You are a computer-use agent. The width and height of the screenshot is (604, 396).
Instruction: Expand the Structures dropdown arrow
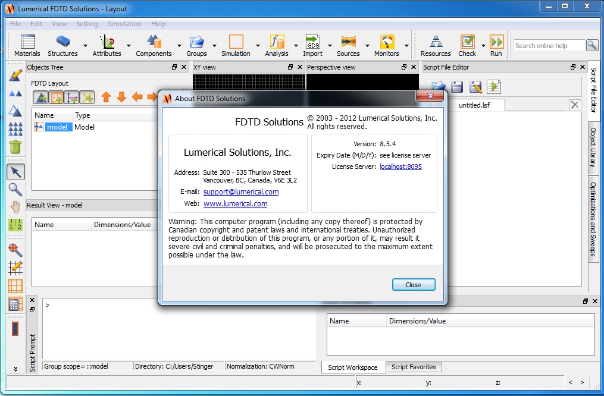coord(85,45)
